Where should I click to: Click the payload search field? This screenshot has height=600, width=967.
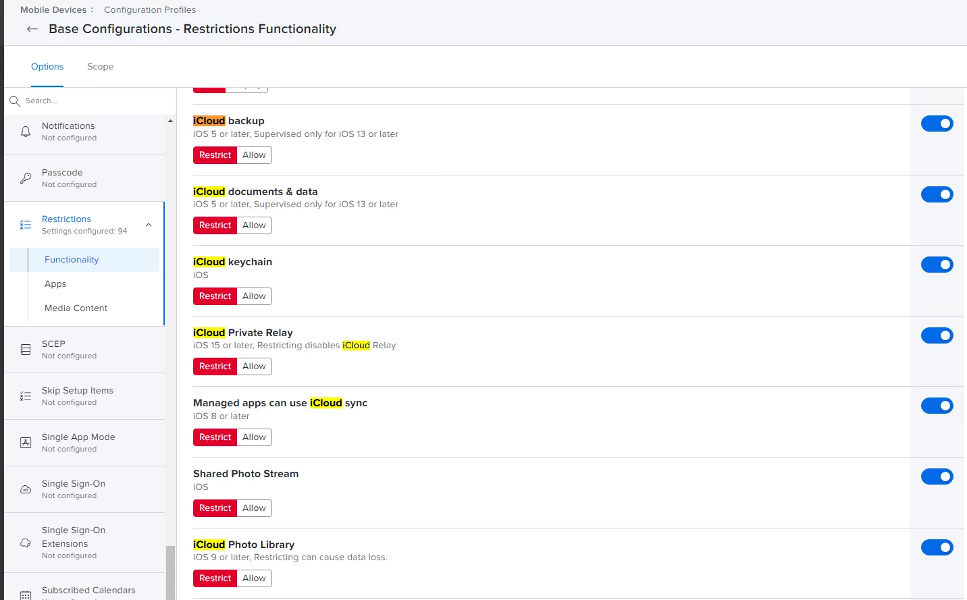point(90,101)
